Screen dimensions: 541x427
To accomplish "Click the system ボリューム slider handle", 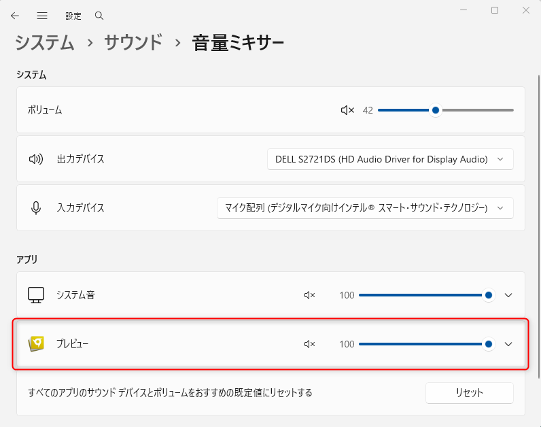I will click(x=435, y=110).
